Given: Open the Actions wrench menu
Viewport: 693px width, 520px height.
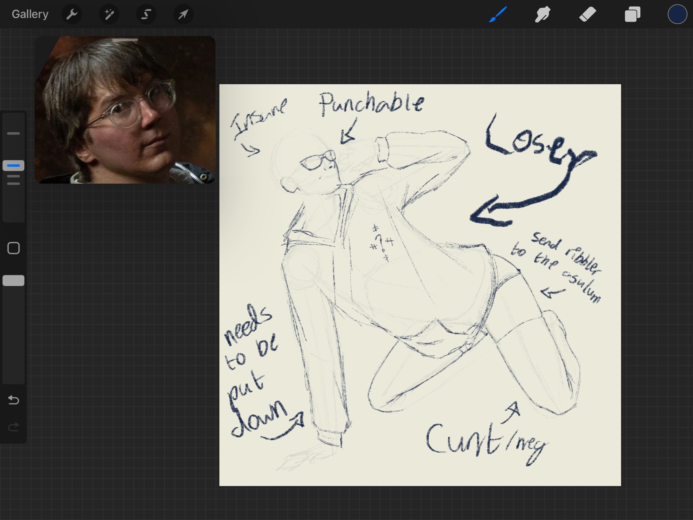Looking at the screenshot, I should click(x=72, y=14).
